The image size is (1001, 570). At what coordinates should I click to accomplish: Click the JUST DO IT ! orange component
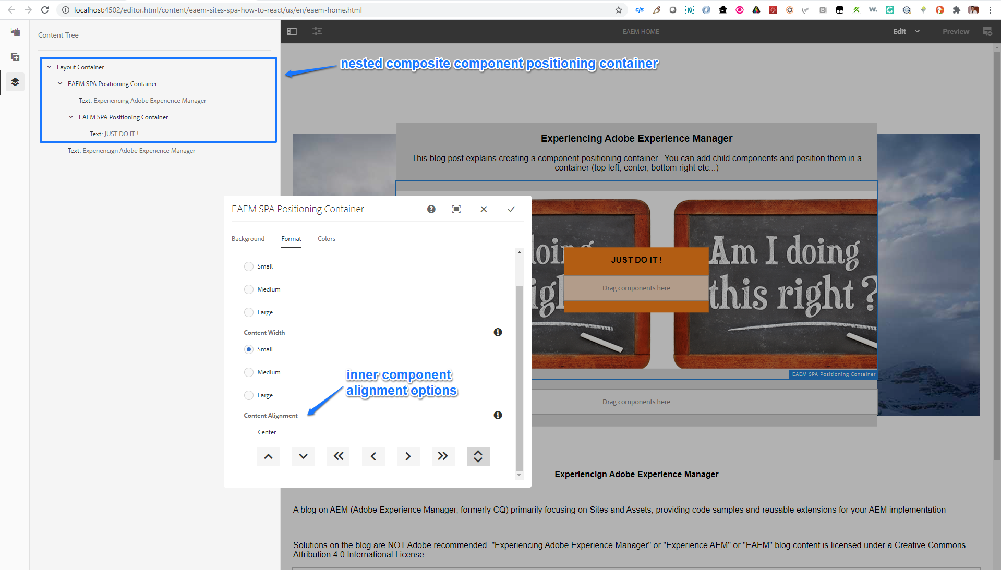point(636,260)
